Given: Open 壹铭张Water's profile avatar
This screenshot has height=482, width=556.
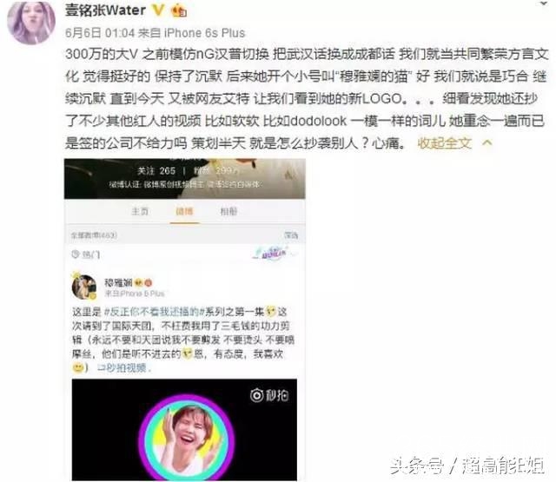Looking at the screenshot, I should (x=31, y=22).
